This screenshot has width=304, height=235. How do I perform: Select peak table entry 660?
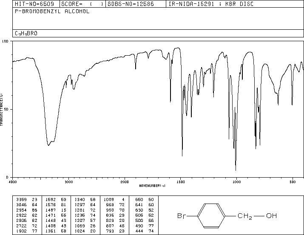click(x=139, y=200)
